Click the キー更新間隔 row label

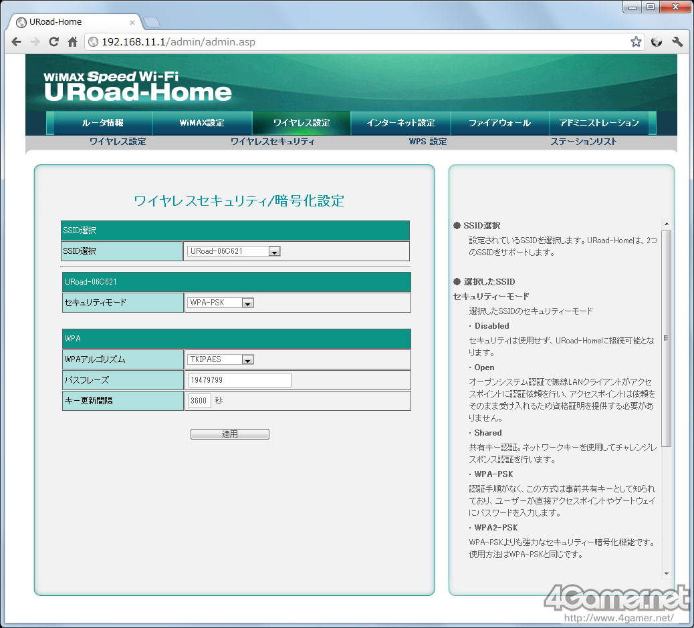click(x=123, y=401)
